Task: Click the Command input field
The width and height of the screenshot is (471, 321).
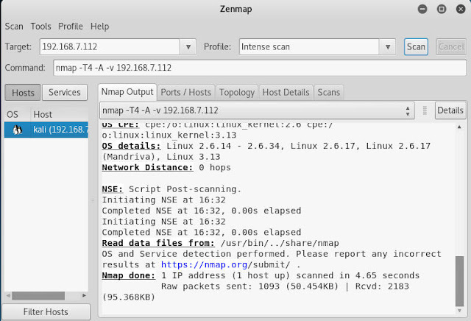Action: (260, 68)
